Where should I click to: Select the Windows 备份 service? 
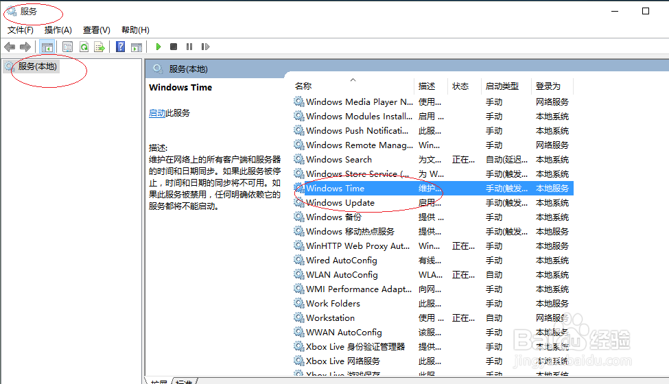coord(433,217)
